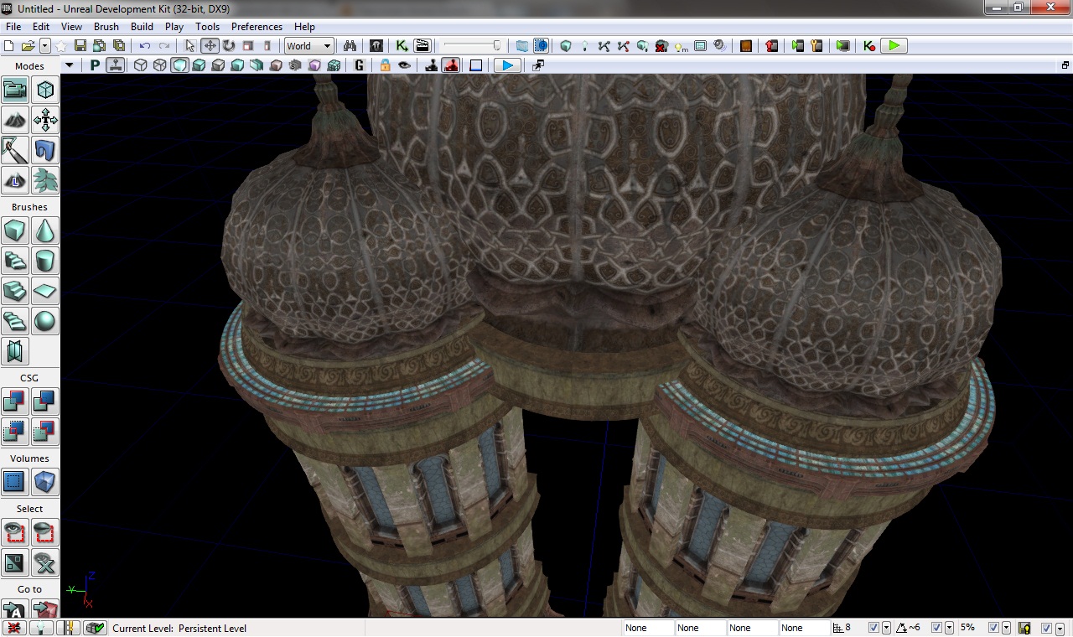Choose the Sphere brush in Brushes panel
Viewport: 1073px width, 637px height.
coord(45,321)
